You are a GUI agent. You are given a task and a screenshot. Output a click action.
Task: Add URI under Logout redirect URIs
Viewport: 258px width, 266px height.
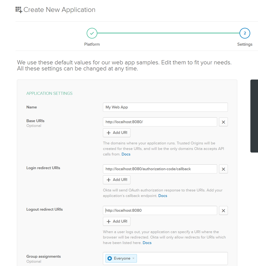117,221
